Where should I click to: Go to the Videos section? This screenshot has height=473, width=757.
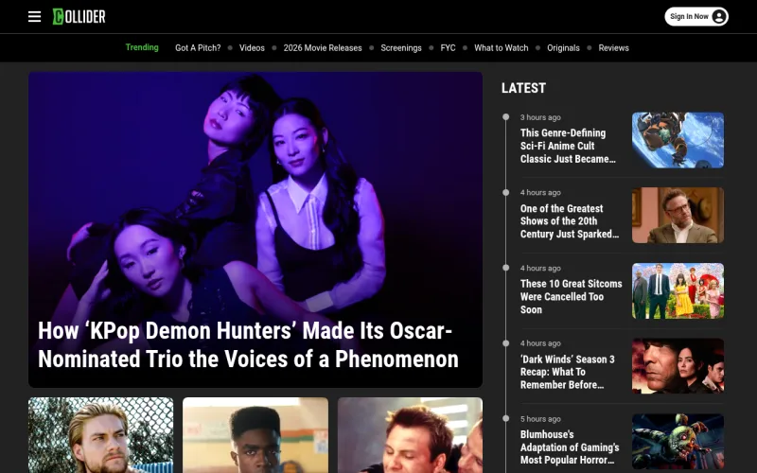click(x=252, y=48)
